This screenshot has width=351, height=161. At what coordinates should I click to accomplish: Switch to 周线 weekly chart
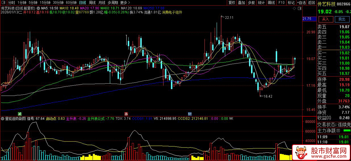(x=92, y=3)
